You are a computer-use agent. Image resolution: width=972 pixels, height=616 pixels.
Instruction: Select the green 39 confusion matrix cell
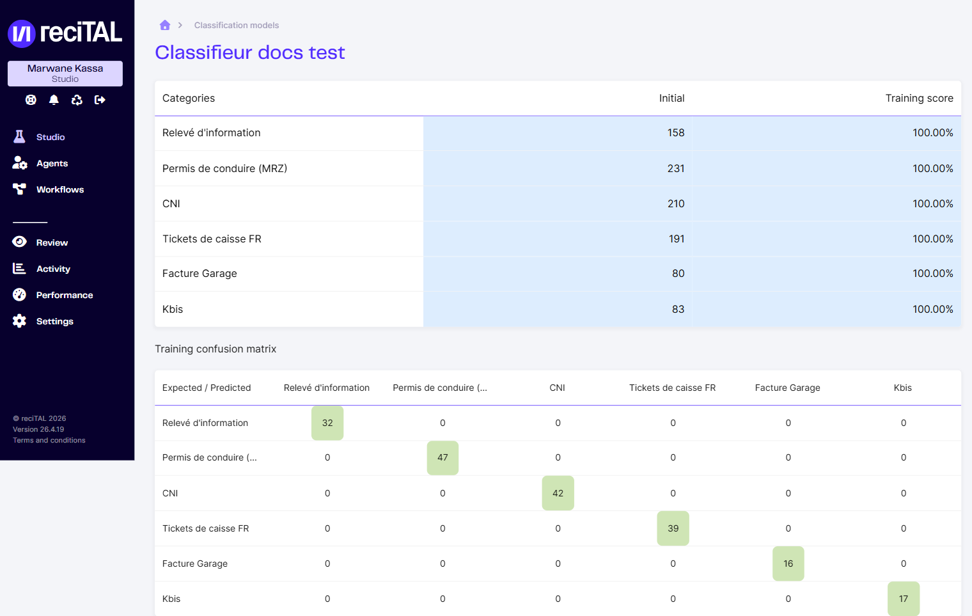(673, 528)
